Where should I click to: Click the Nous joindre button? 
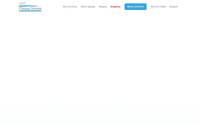tap(136, 7)
